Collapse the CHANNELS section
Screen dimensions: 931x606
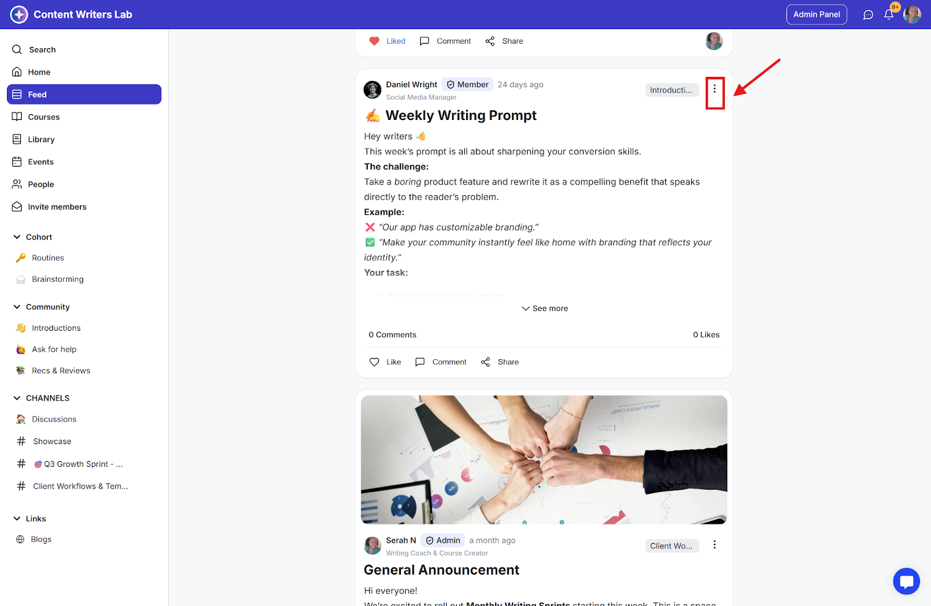tap(17, 398)
